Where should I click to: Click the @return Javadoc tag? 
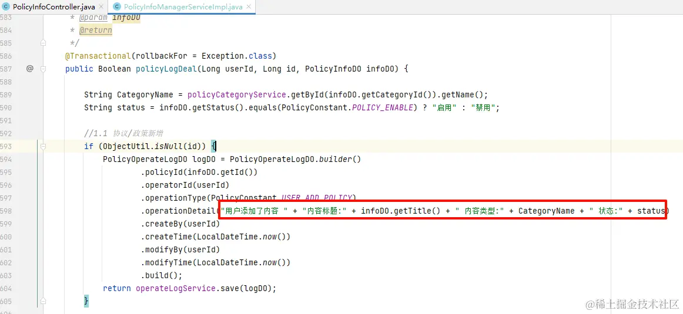tap(95, 31)
